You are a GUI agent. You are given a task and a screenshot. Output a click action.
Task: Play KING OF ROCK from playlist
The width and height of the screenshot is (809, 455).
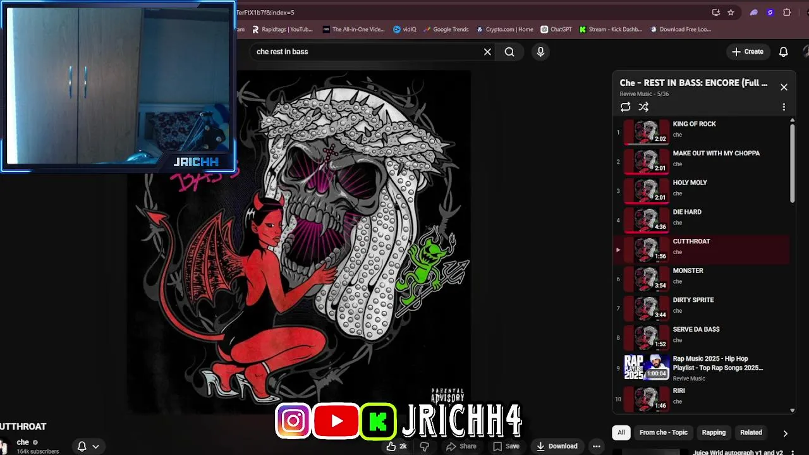[702, 132]
